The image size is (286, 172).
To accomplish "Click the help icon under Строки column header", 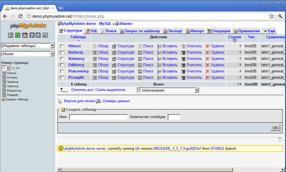I will point(235,41).
